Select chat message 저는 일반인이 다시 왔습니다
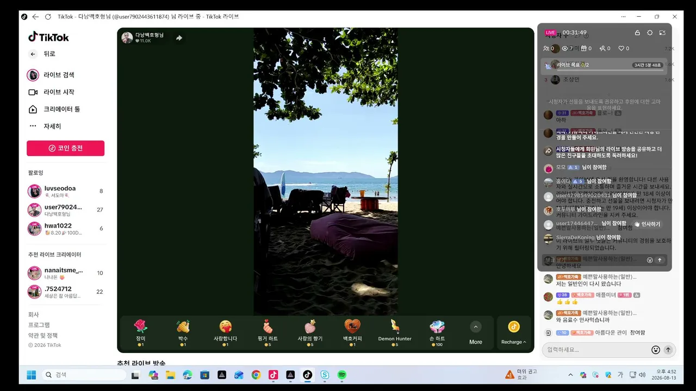696x391 pixels. pos(588,284)
